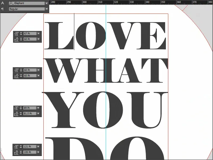Click the font size icon beside 67 Pt
Viewport: 213px width, 160px height.
17,34
